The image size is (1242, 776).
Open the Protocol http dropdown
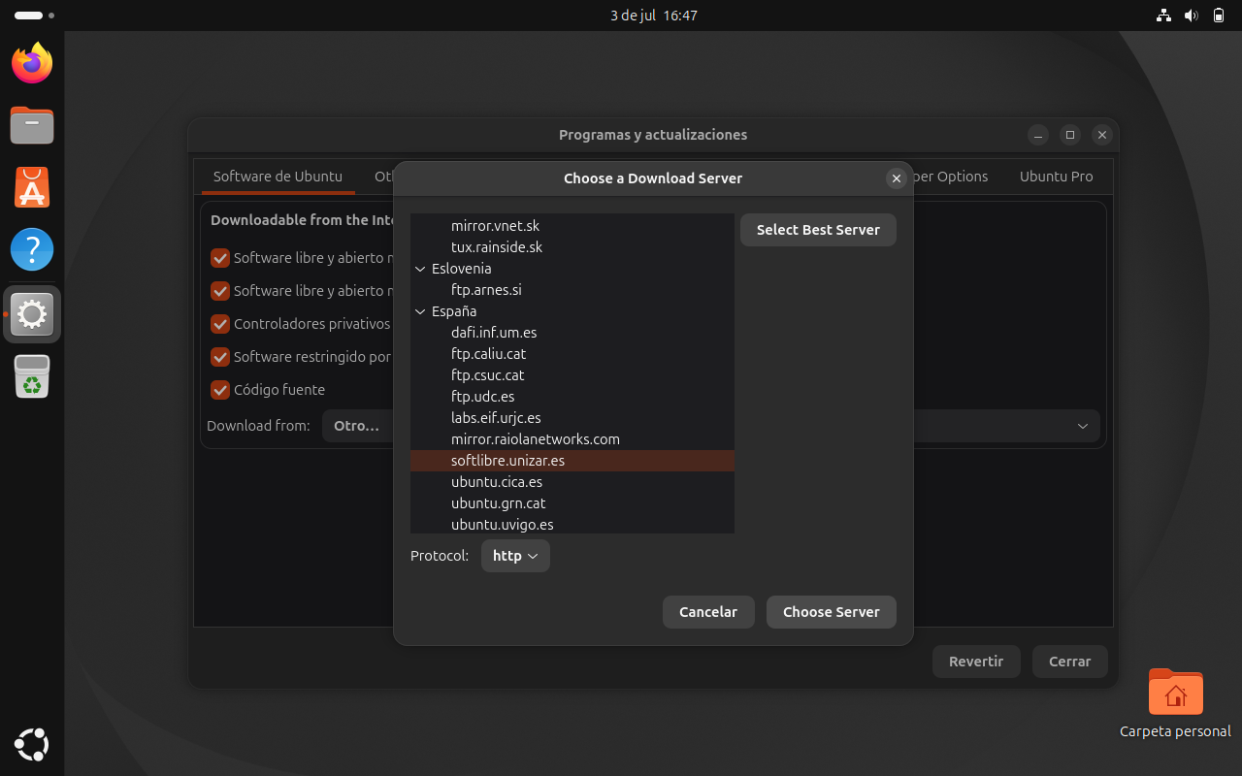(515, 556)
